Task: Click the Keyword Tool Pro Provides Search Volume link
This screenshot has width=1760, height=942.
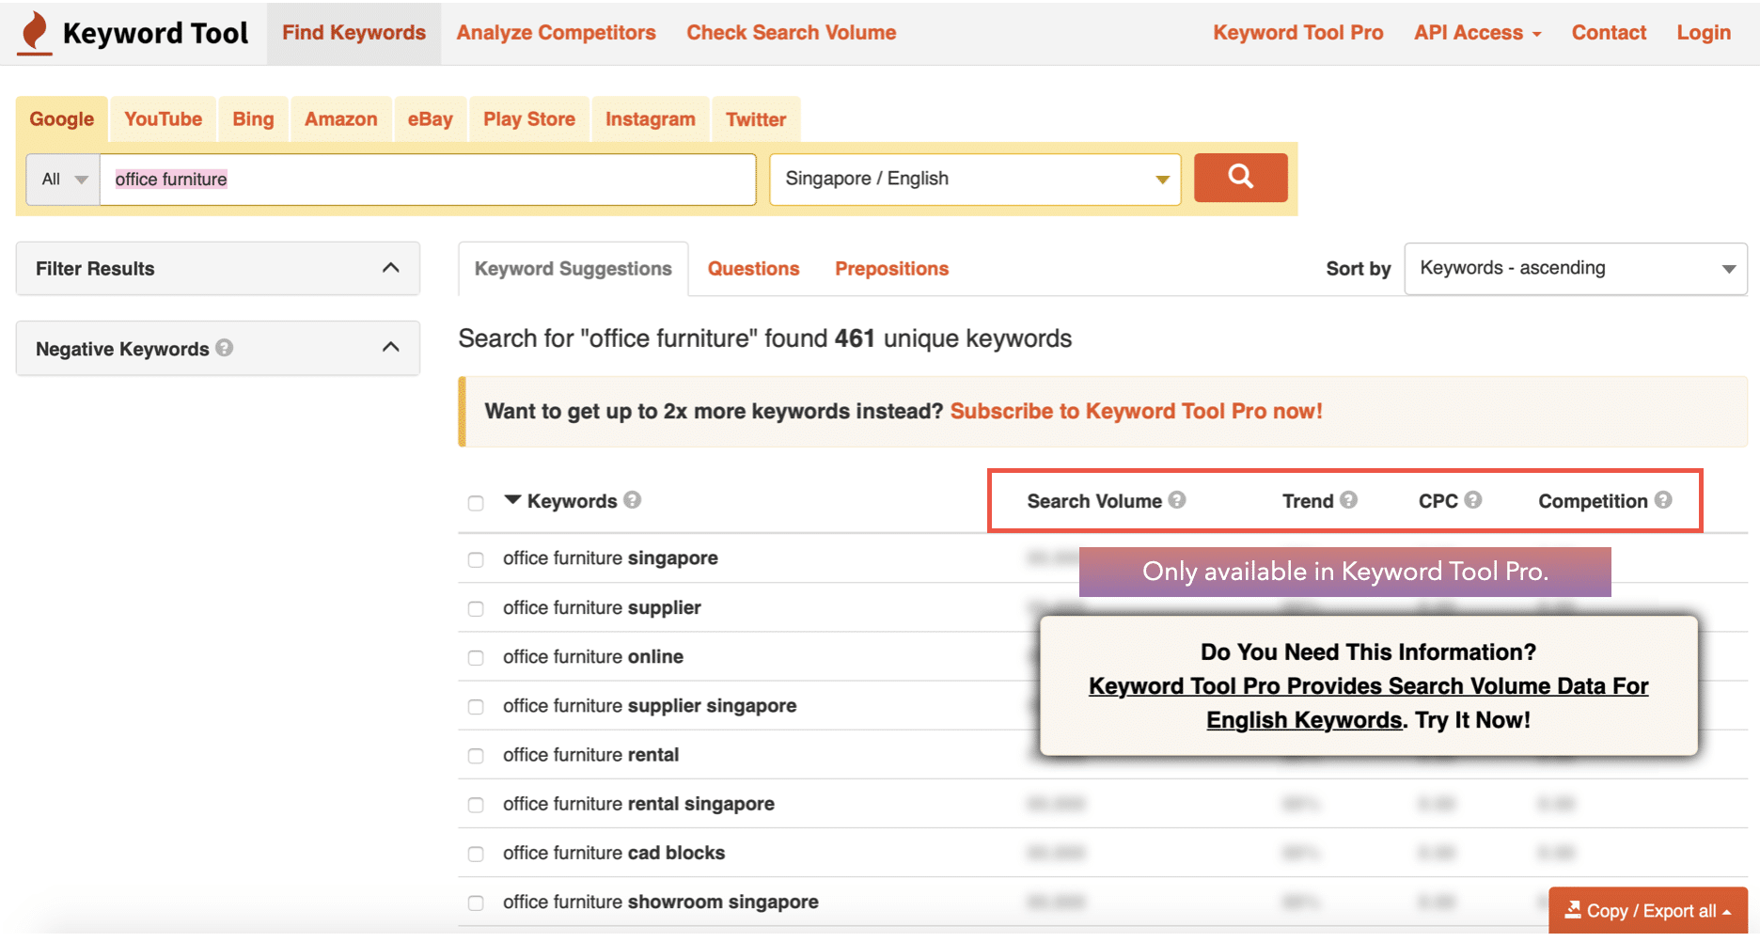Action: click(1368, 703)
